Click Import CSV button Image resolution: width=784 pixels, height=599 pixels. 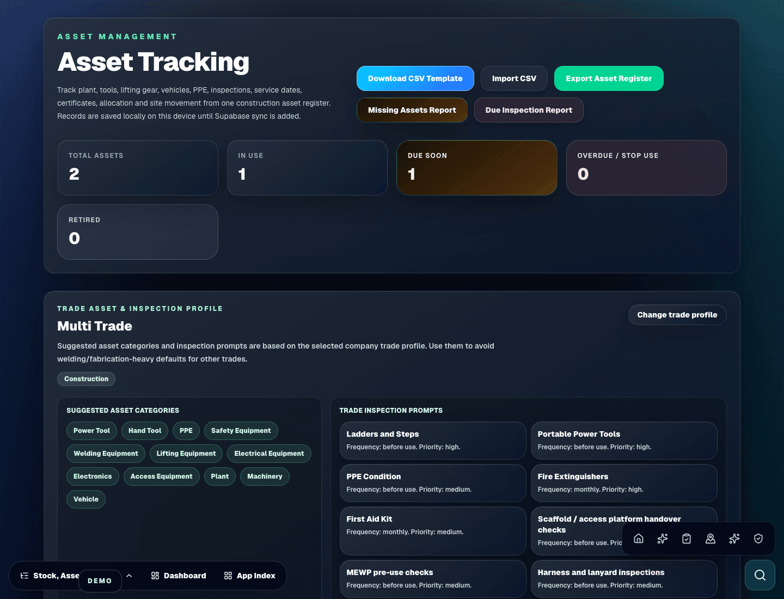(x=514, y=78)
